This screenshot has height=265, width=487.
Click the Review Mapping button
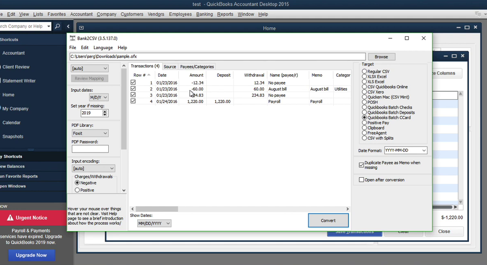click(89, 78)
